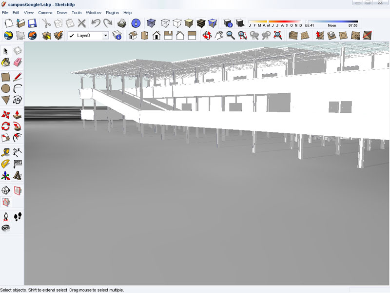Viewport: 390px width, 293px height.
Task: Choose the Paint Bucket tool
Action: click(6, 62)
